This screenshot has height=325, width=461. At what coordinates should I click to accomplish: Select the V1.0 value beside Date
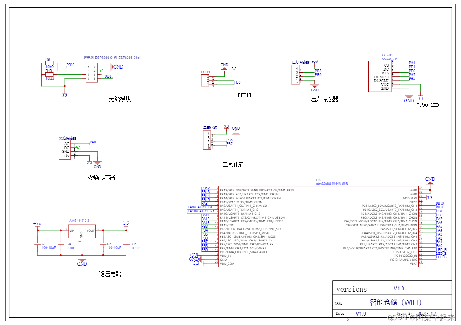361,314
